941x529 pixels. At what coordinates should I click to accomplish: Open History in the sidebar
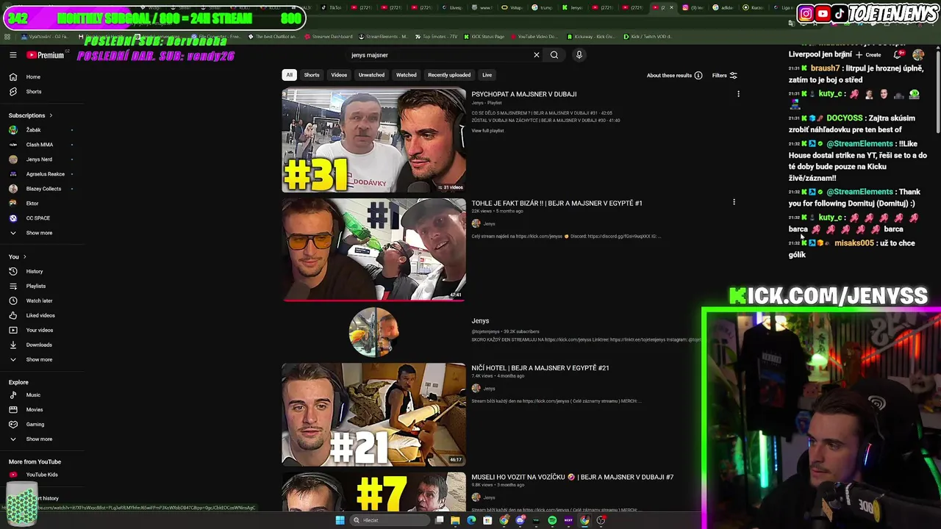pyautogui.click(x=34, y=272)
